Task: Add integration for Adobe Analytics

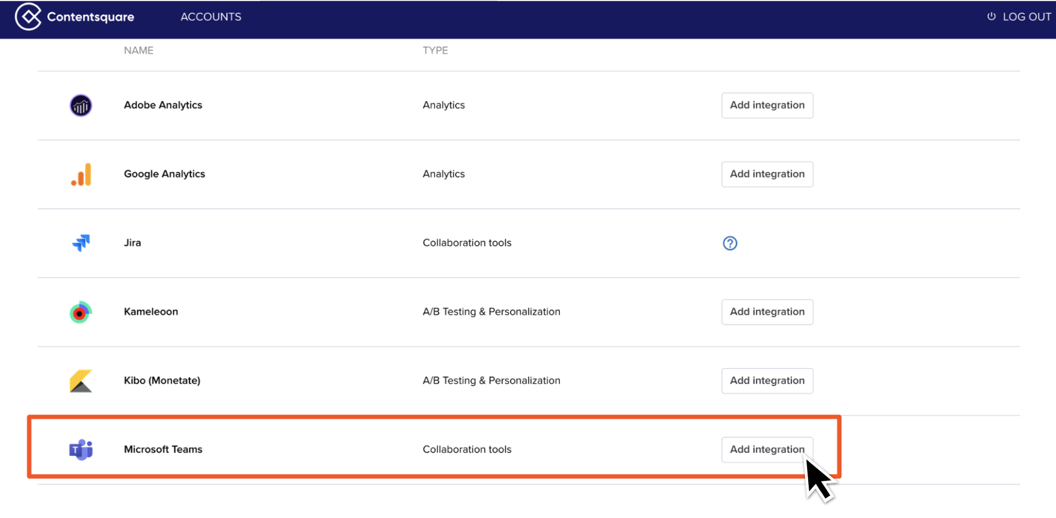Action: tap(767, 105)
